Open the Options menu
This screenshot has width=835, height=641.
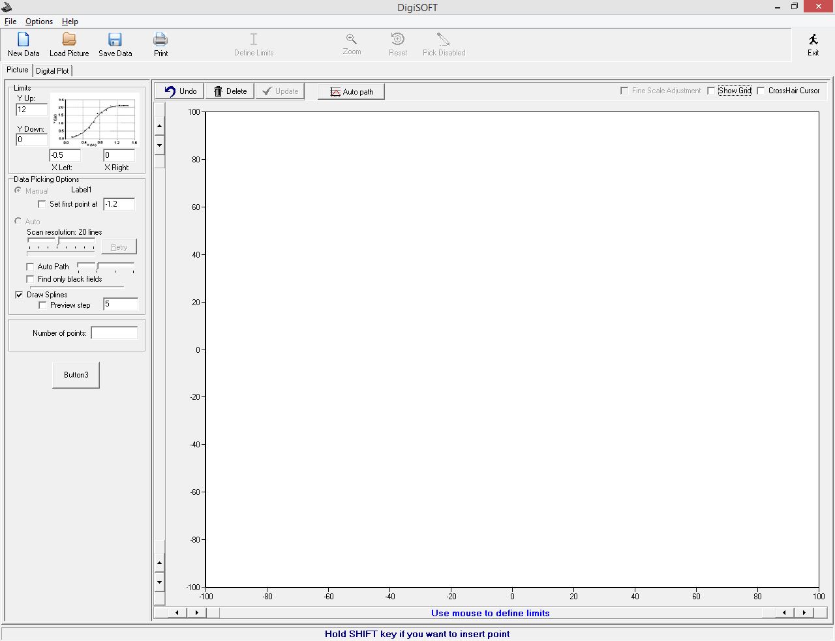pos(39,22)
